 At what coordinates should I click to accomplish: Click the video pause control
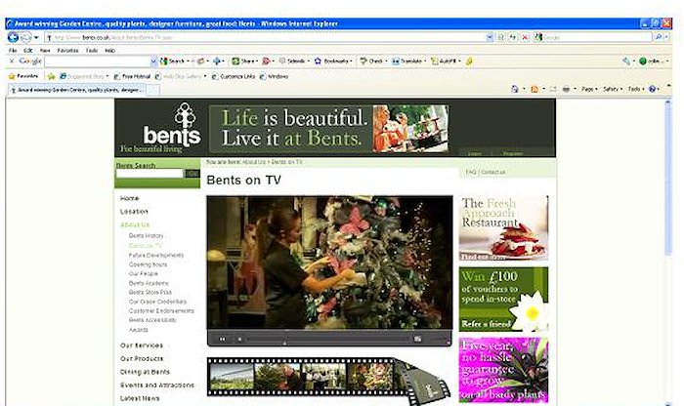click(x=239, y=339)
